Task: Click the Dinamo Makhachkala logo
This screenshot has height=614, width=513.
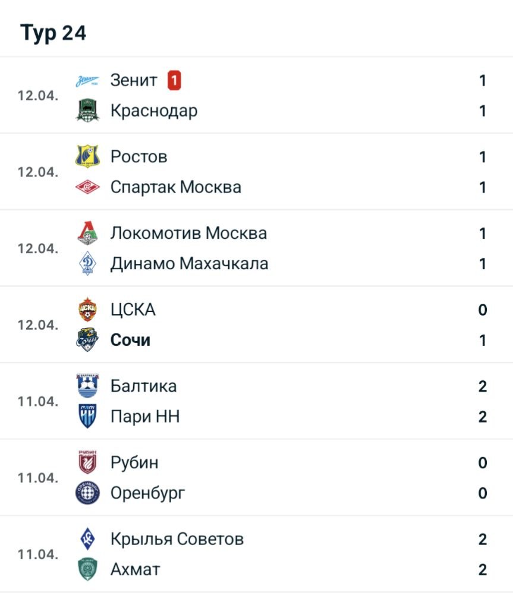Action: (x=87, y=264)
